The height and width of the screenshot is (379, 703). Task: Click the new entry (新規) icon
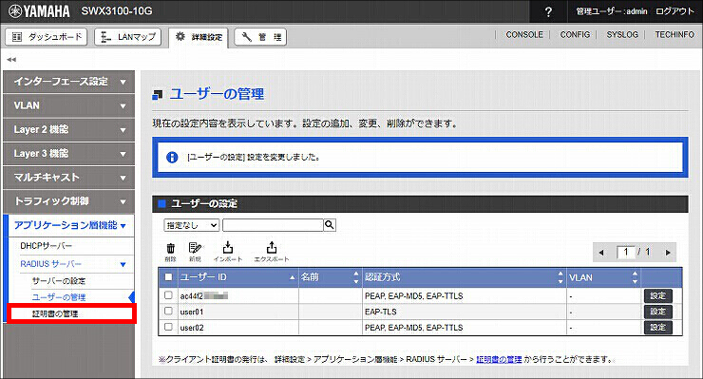(195, 252)
